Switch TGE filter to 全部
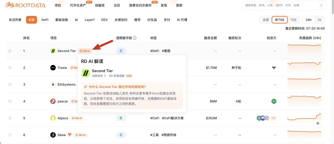Screen dimensions: 334x144 point(266,20)
